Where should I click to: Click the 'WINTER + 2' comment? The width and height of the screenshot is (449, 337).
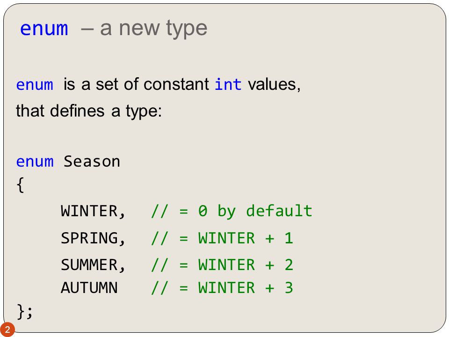246,265
